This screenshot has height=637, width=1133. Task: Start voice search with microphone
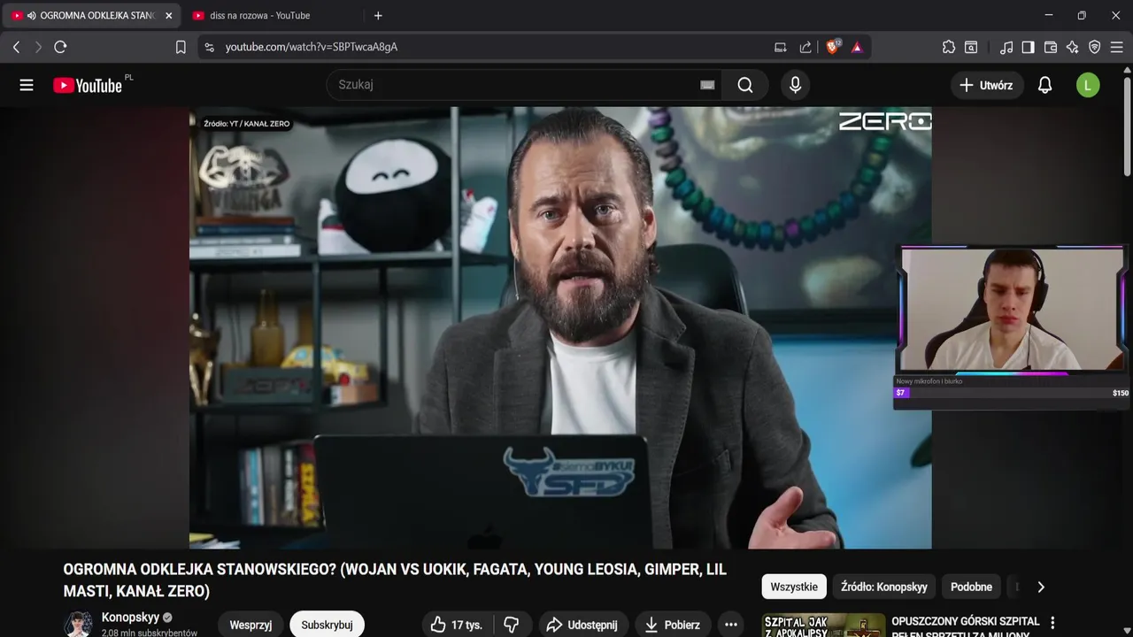click(x=795, y=85)
